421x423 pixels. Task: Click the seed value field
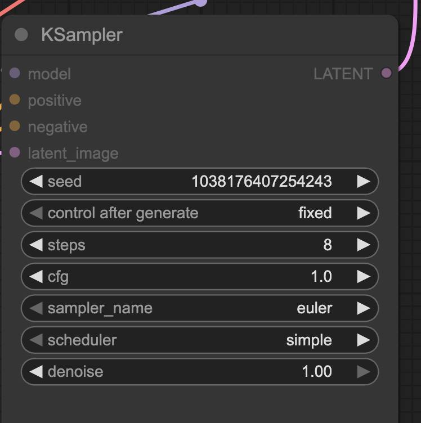coord(200,181)
